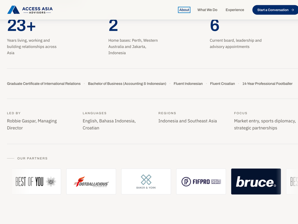Image resolution: width=298 pixels, height=224 pixels.
Task: Click the Access Asia Advisors logo
Action: click(30, 10)
